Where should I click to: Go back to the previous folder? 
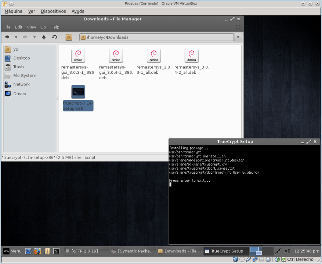click(6, 37)
